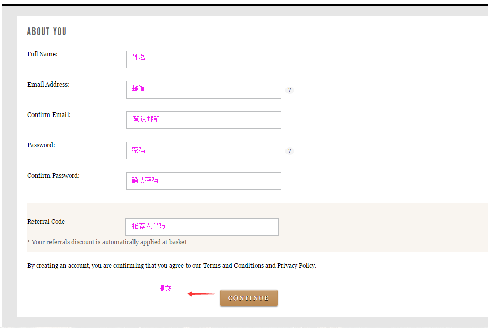Click the Full Name label
This screenshot has width=488, height=328.
42,54
